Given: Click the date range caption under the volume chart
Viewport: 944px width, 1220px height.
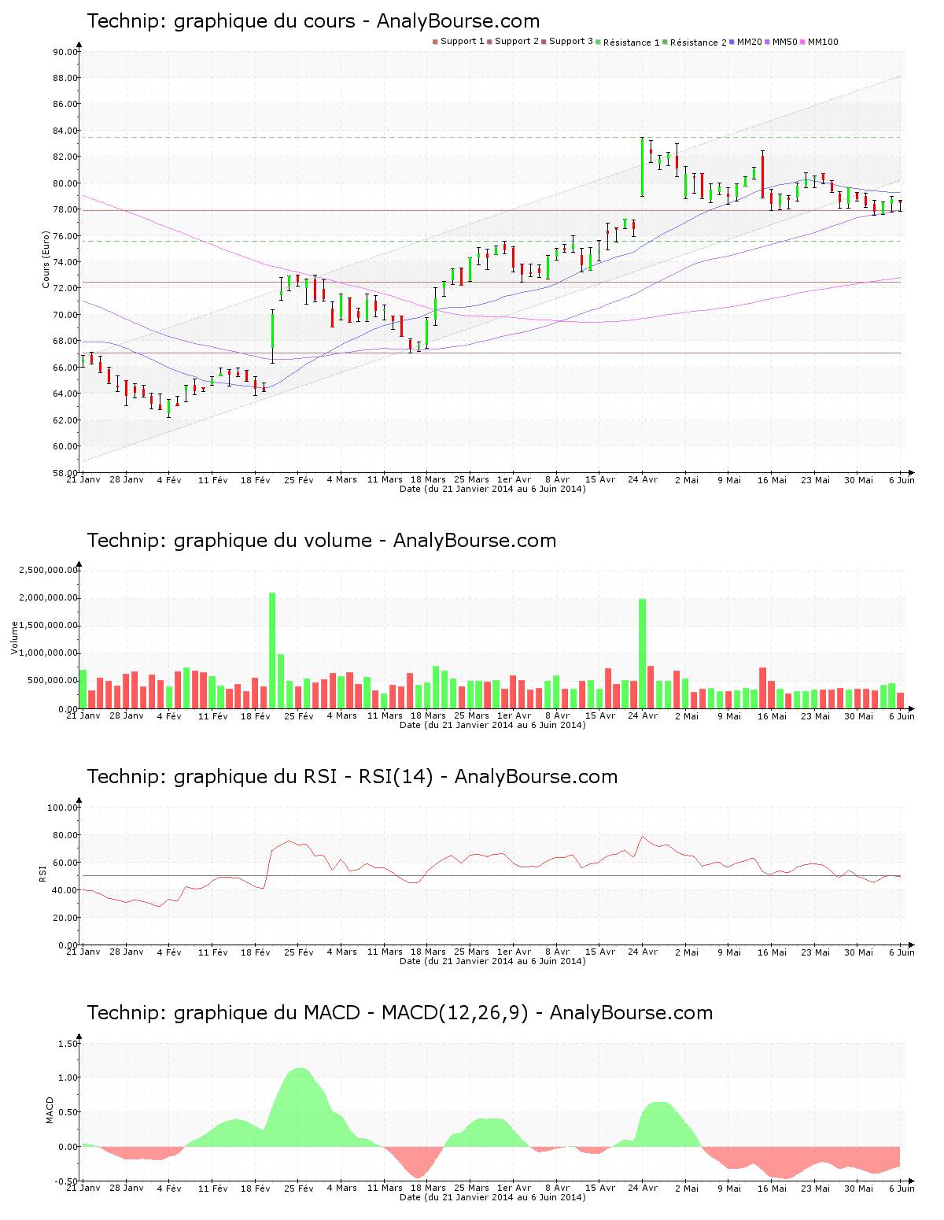Looking at the screenshot, I should pyautogui.click(x=492, y=725).
